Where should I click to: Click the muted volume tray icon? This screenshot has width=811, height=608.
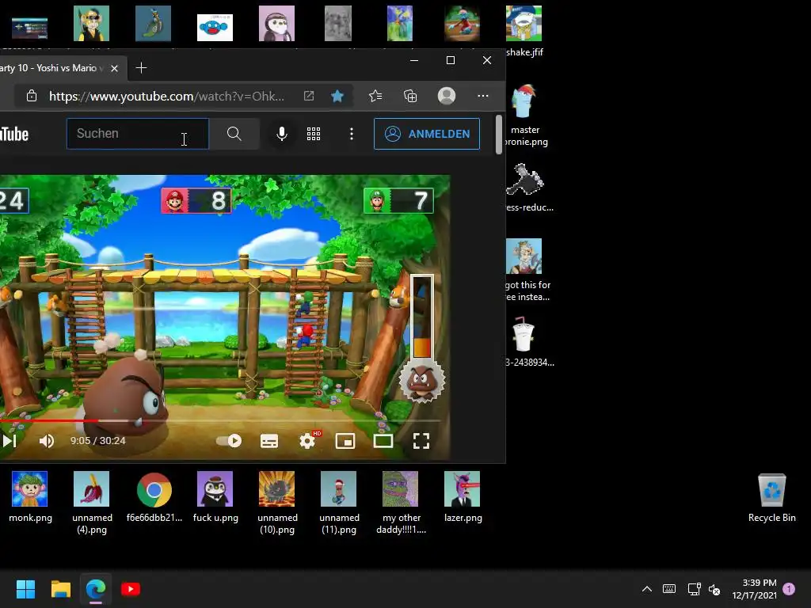pos(714,589)
